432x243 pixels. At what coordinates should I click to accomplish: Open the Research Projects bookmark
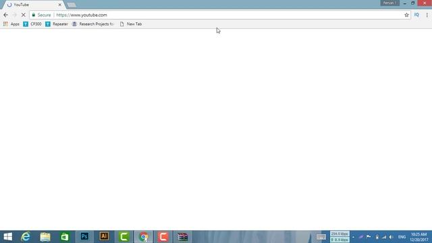click(x=93, y=24)
